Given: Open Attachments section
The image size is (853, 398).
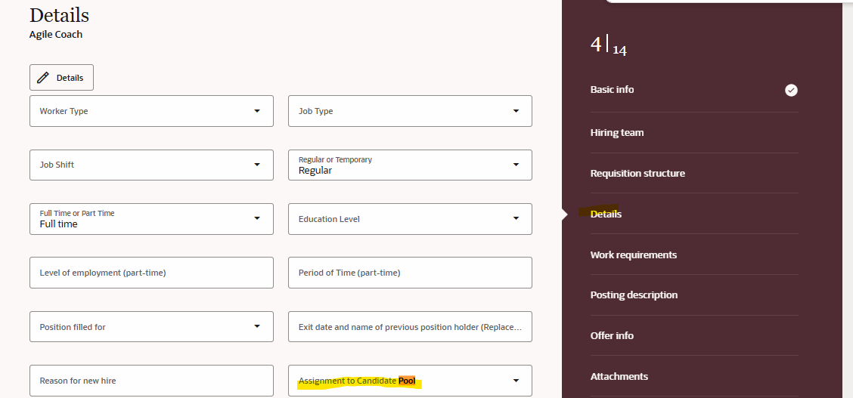Looking at the screenshot, I should pyautogui.click(x=619, y=376).
